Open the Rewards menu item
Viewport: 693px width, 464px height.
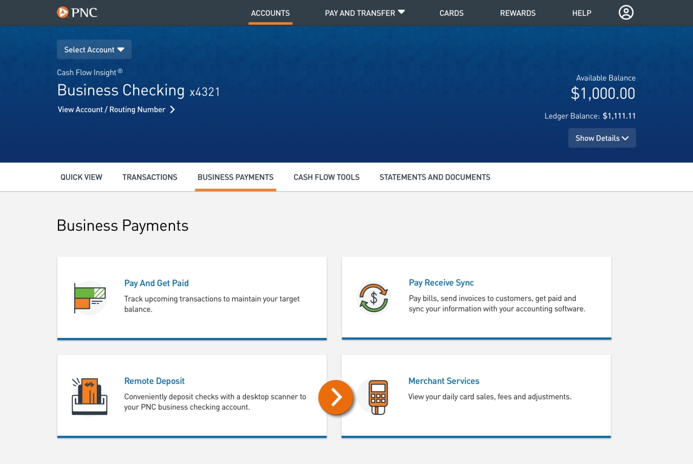[x=518, y=12]
